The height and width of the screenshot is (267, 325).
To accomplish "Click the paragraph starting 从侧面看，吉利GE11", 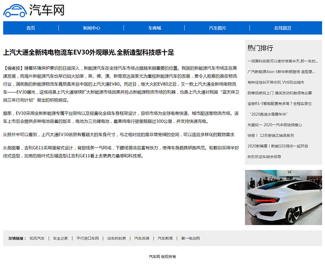I will pyautogui.click(x=121, y=152).
